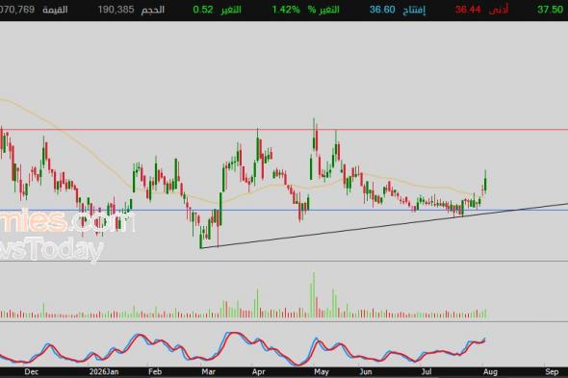
Task: Click the Dec label on time axis
Action: (x=32, y=372)
